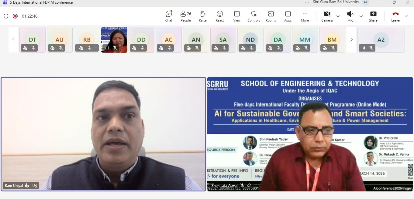The height and width of the screenshot is (199, 414).
Task: Show the People participant list
Action: pos(186,16)
